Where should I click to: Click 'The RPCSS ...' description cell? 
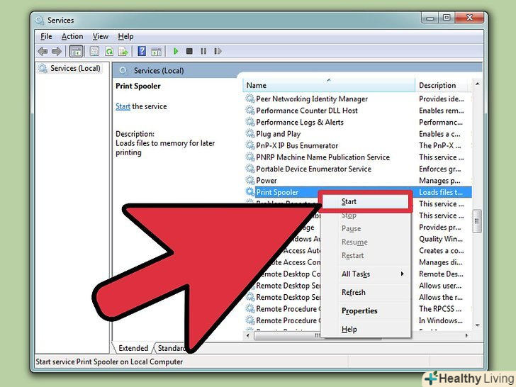pyautogui.click(x=440, y=309)
